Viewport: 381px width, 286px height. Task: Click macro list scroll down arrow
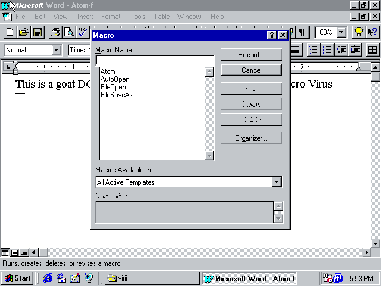209,156
